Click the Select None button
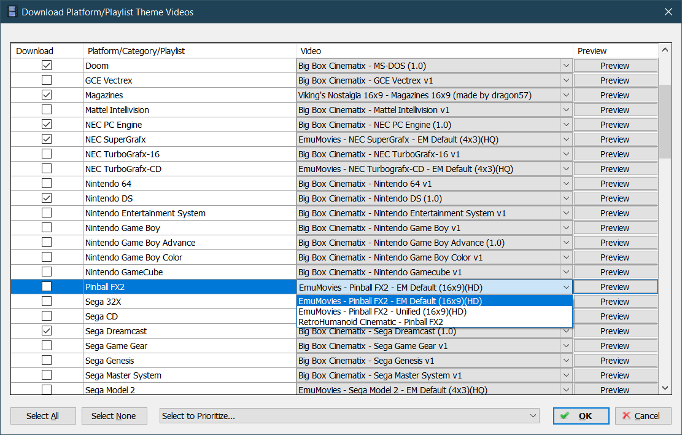 (x=114, y=416)
